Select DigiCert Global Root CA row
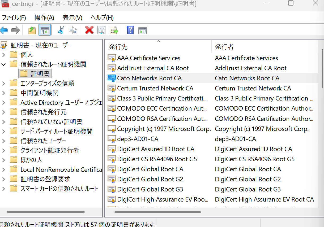Image resolution: width=324 pixels, height=227 pixels. [212, 169]
